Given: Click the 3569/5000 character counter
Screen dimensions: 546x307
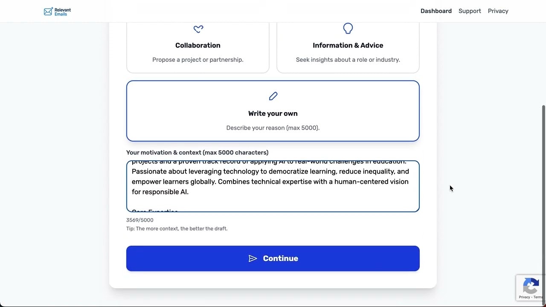Looking at the screenshot, I should pyautogui.click(x=139, y=220).
